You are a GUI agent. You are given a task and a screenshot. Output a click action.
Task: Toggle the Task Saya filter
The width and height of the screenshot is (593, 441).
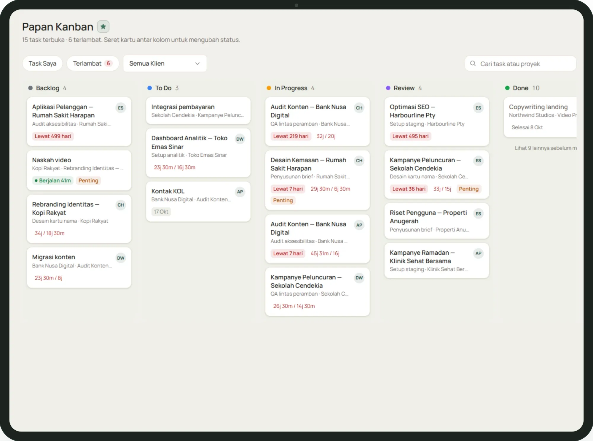tap(42, 64)
